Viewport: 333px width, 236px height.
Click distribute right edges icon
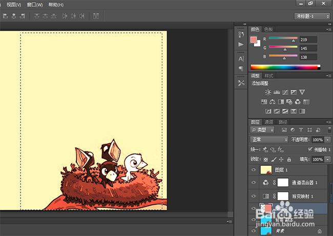coord(82,16)
